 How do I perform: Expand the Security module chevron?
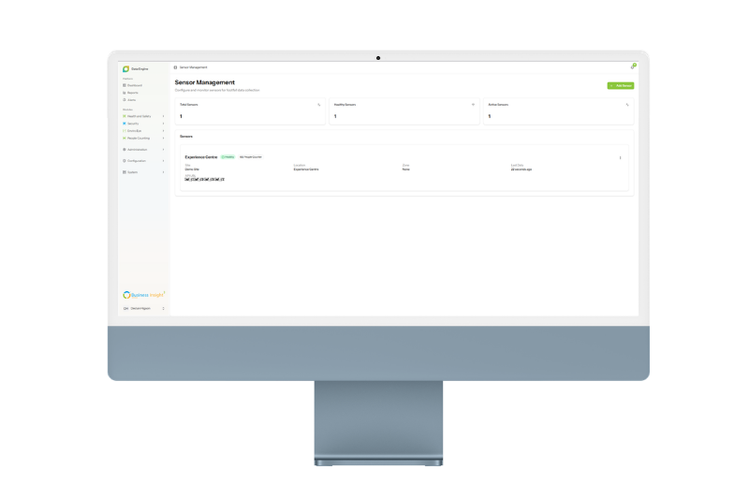tap(163, 124)
